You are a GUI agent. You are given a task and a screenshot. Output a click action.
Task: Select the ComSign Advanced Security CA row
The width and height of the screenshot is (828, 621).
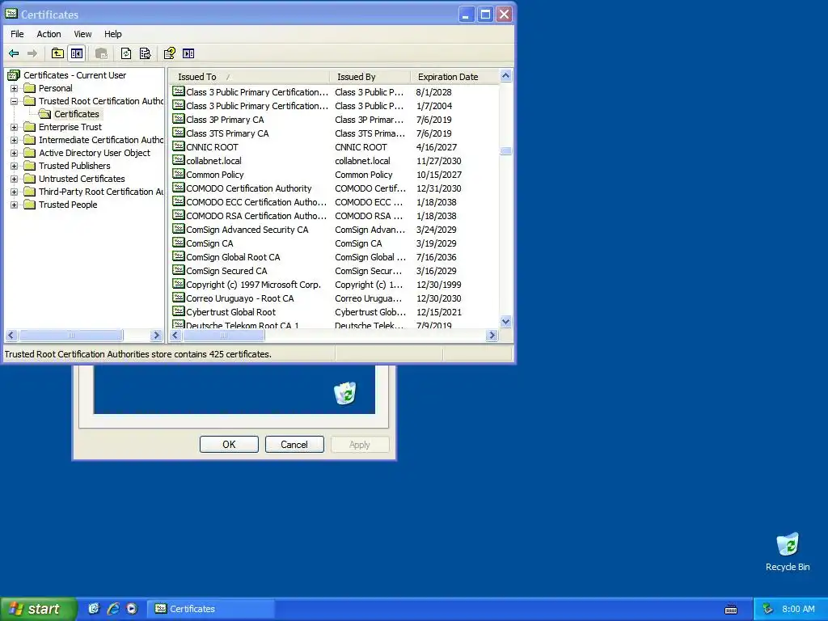pos(336,229)
